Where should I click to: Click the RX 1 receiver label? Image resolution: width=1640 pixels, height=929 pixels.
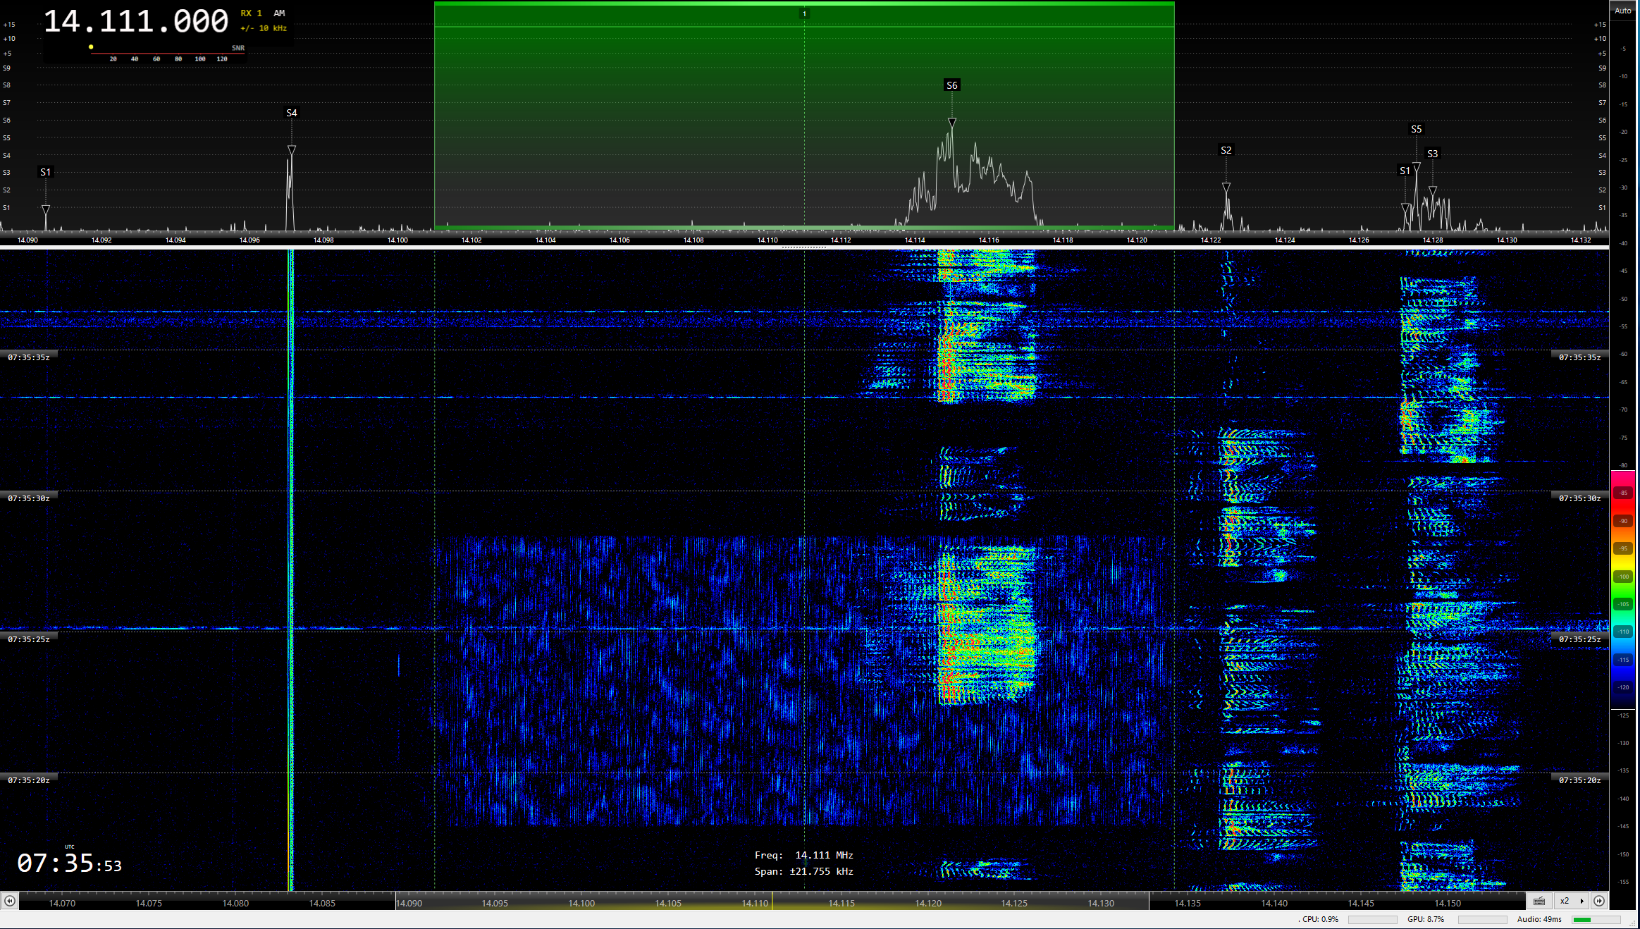click(251, 13)
